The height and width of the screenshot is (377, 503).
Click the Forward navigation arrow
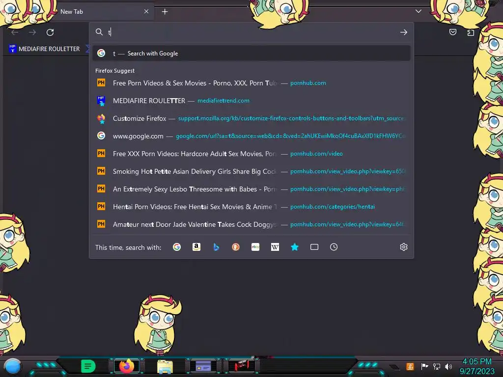[x=32, y=32]
